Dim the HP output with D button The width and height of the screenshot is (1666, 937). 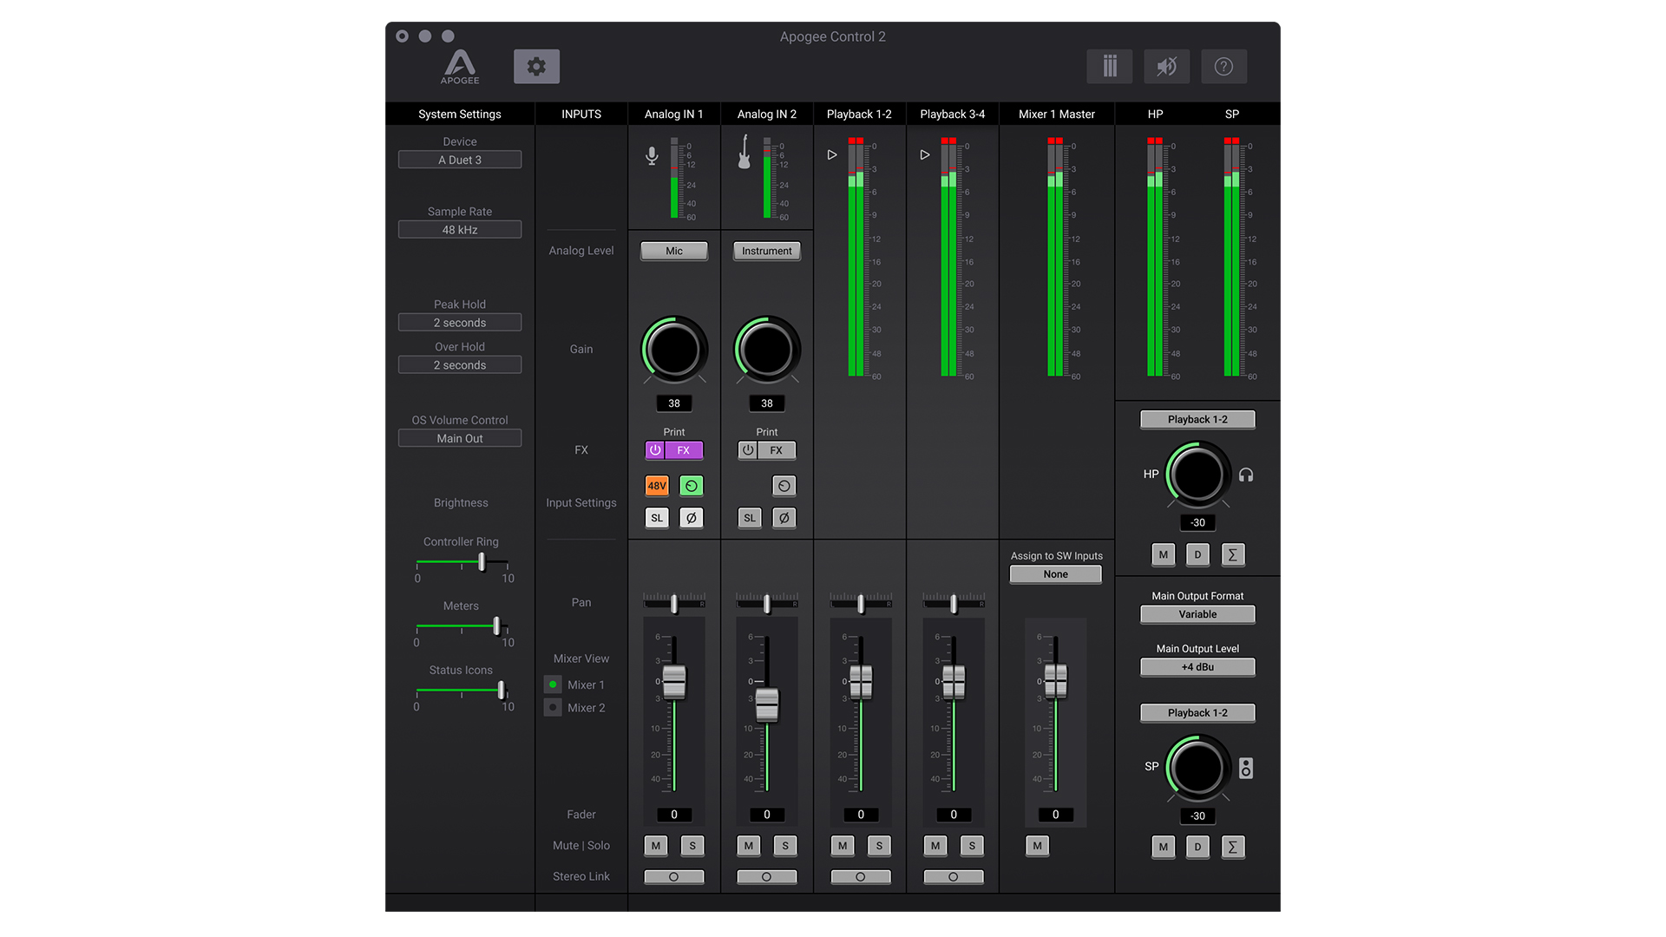click(x=1197, y=554)
